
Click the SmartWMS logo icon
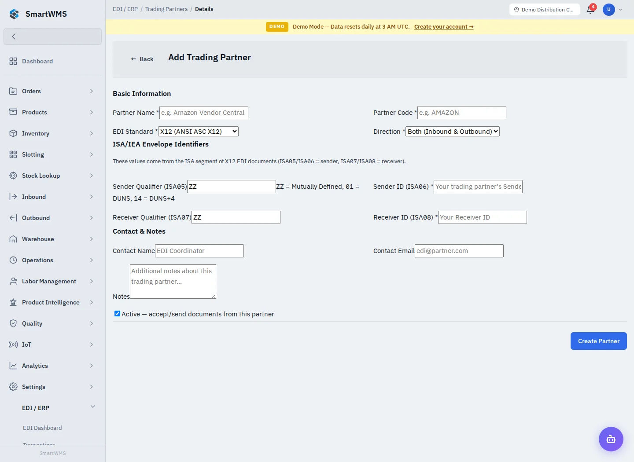(14, 14)
